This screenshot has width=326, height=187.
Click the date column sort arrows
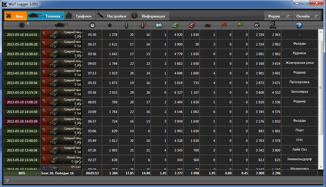28,23
